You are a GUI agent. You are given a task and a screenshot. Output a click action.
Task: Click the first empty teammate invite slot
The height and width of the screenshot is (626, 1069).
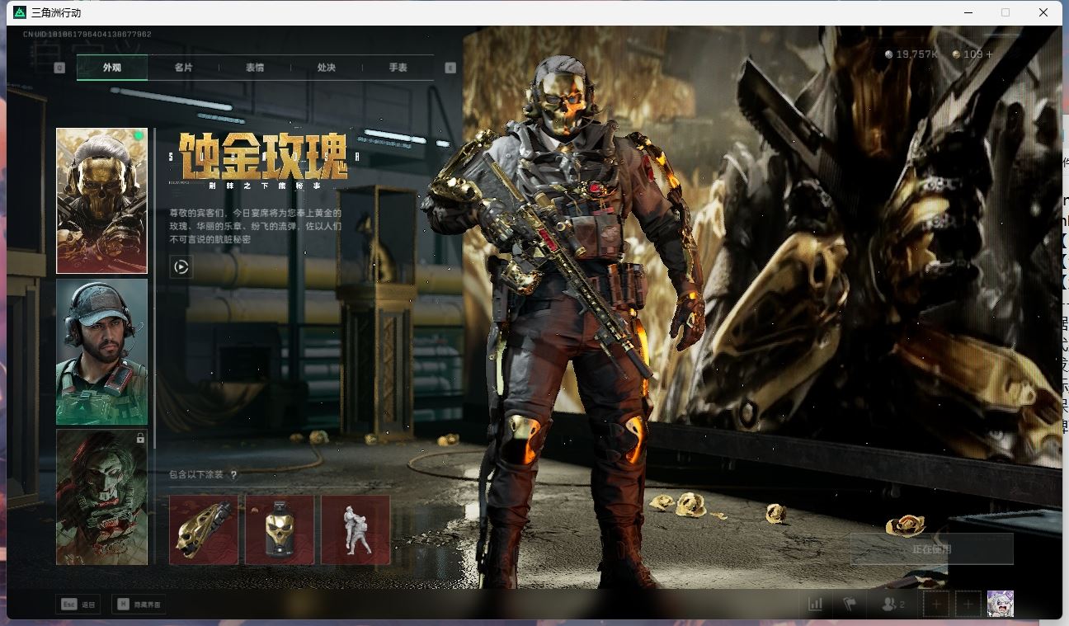[935, 605]
